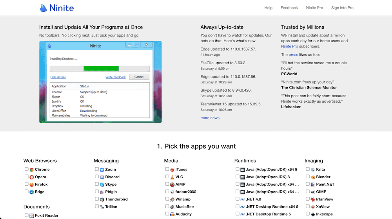Check the .NET 4.8 checkbox
This screenshot has width=392, height=219.
(x=237, y=199)
